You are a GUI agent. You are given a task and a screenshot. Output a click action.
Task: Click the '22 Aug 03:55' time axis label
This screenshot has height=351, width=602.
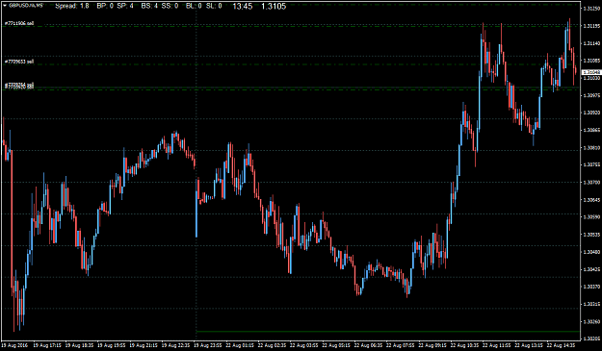(x=304, y=345)
